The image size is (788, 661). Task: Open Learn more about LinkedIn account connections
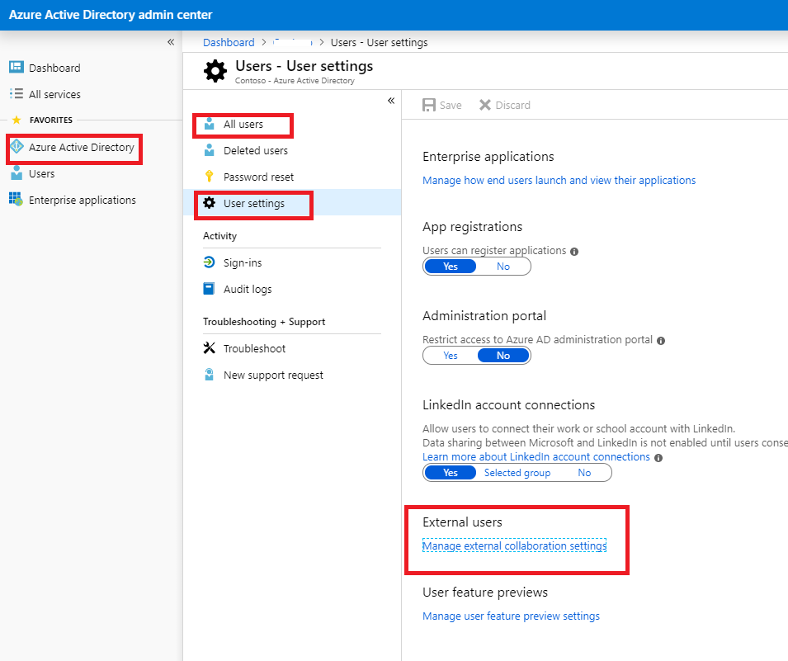pyautogui.click(x=536, y=456)
